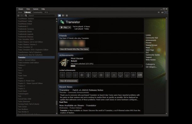Open the Write Review link
The height and width of the screenshot is (124, 192).
point(151,60)
